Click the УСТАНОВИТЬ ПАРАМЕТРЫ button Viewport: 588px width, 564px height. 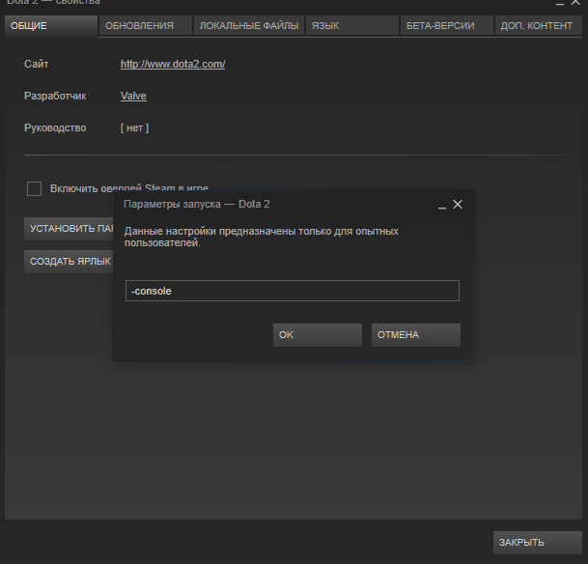[x=69, y=228]
